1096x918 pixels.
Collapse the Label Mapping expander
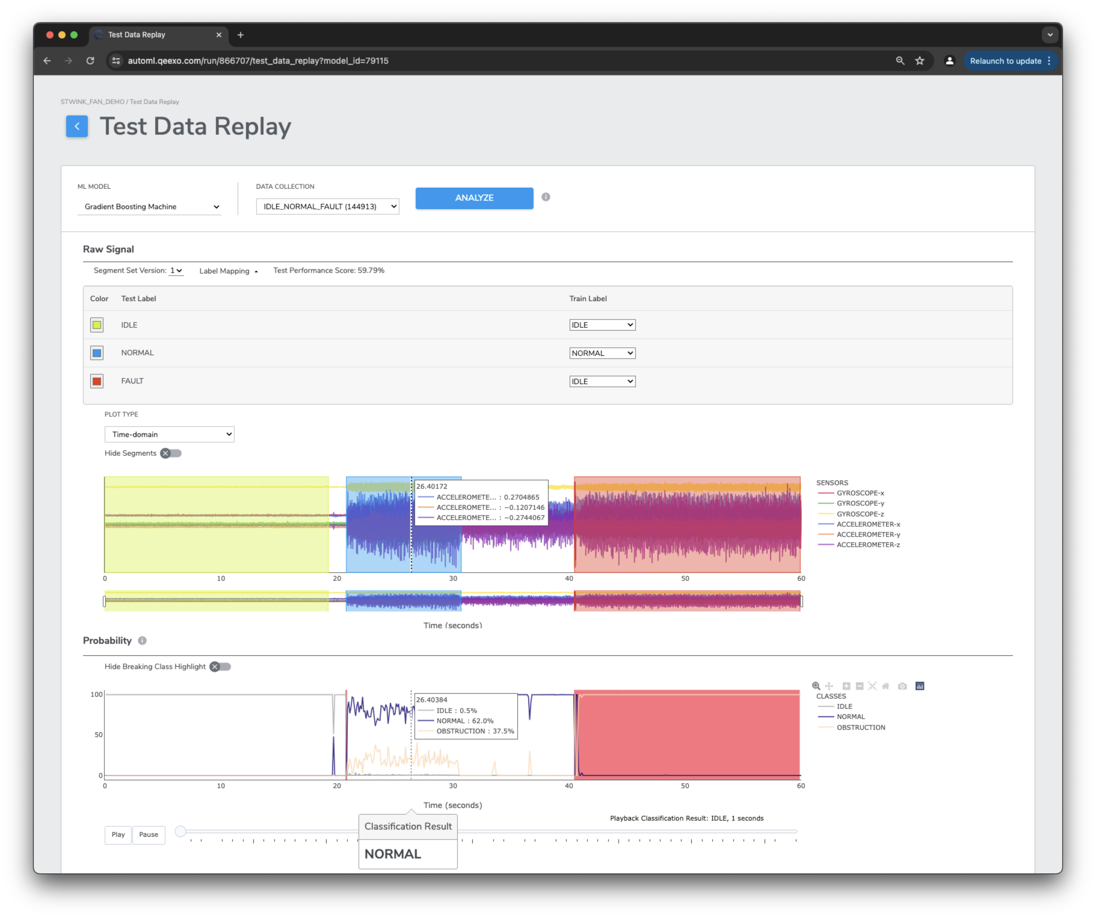coord(229,271)
